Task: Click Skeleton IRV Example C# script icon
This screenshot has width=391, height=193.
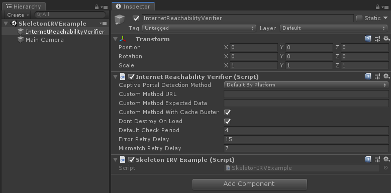Action: 123,160
